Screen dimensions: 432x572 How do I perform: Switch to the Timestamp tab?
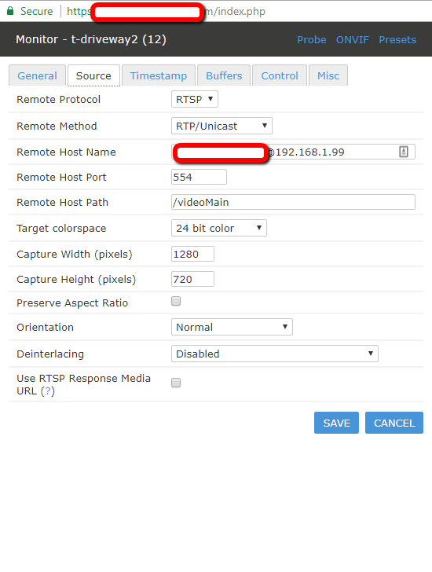point(159,75)
